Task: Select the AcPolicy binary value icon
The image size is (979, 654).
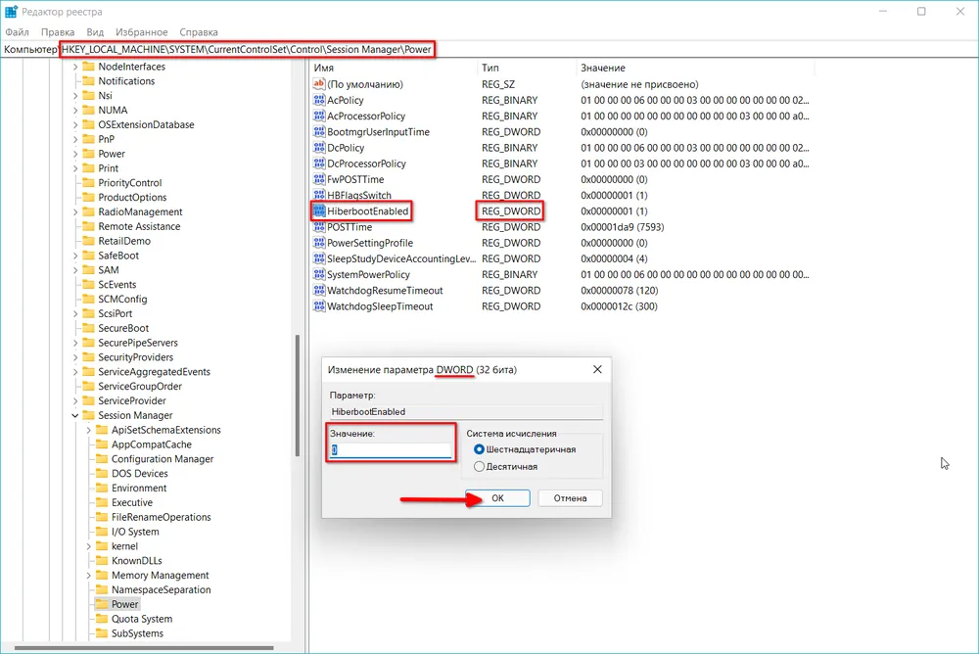Action: 319,100
